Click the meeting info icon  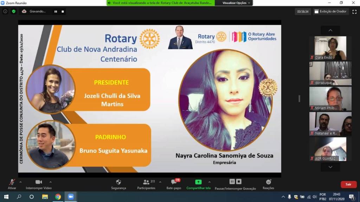pyautogui.click(x=5, y=11)
